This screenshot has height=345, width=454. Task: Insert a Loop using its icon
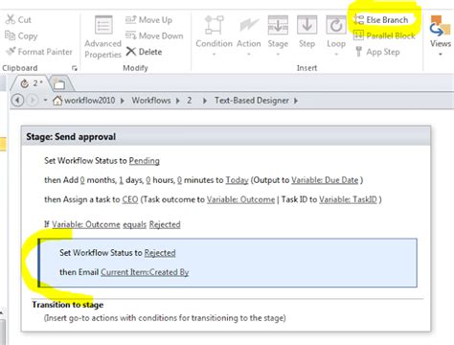336,25
